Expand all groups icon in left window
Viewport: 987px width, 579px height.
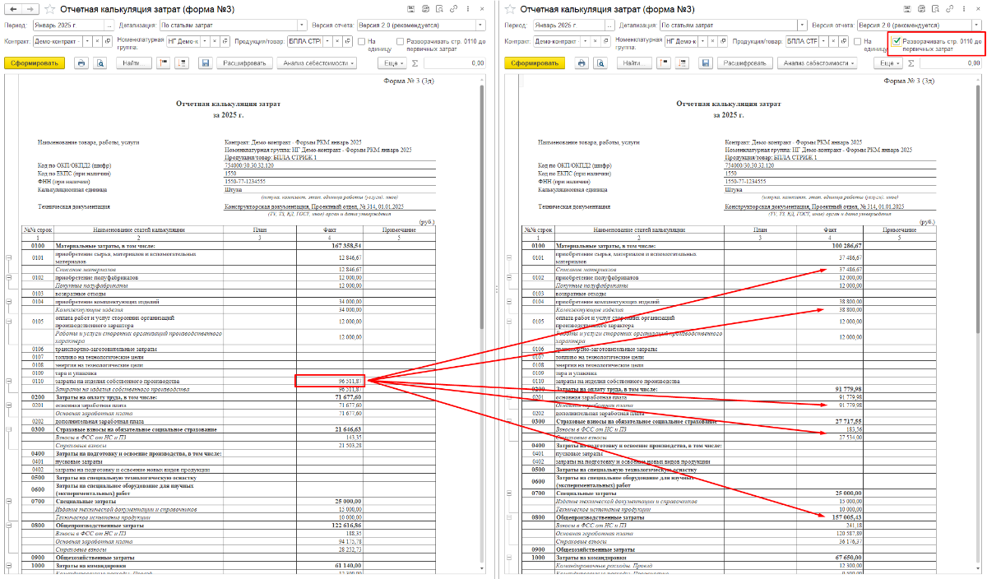click(x=183, y=63)
